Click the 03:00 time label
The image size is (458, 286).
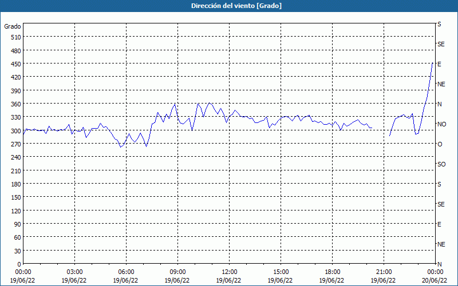click(x=75, y=272)
